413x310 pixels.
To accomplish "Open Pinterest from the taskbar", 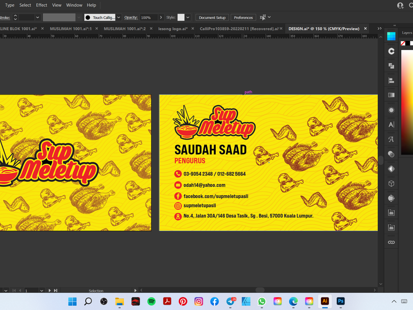I will [x=183, y=301].
